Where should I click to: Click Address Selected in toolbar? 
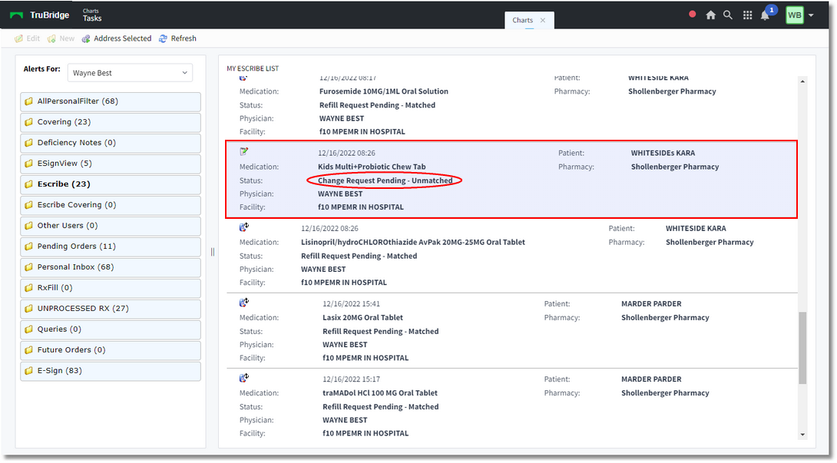click(x=117, y=38)
